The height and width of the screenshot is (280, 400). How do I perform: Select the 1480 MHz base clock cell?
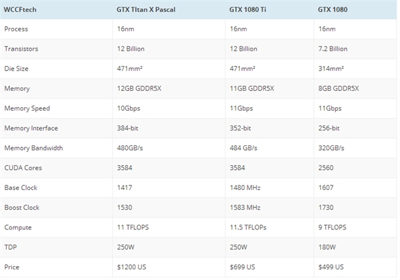click(x=245, y=187)
